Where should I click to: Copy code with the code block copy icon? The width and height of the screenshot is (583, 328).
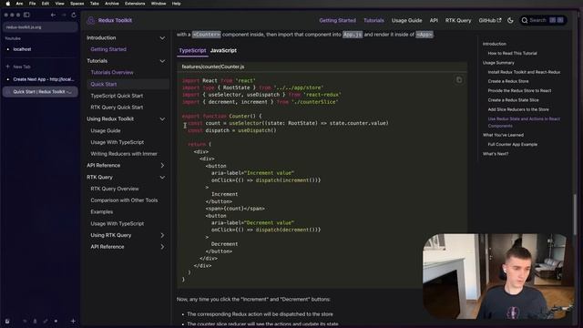(x=459, y=80)
